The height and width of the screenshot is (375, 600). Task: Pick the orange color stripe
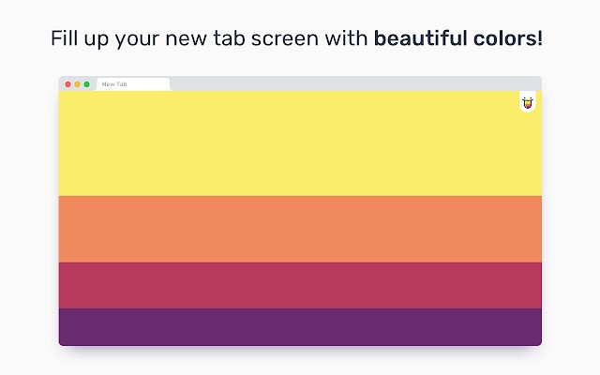click(x=300, y=229)
